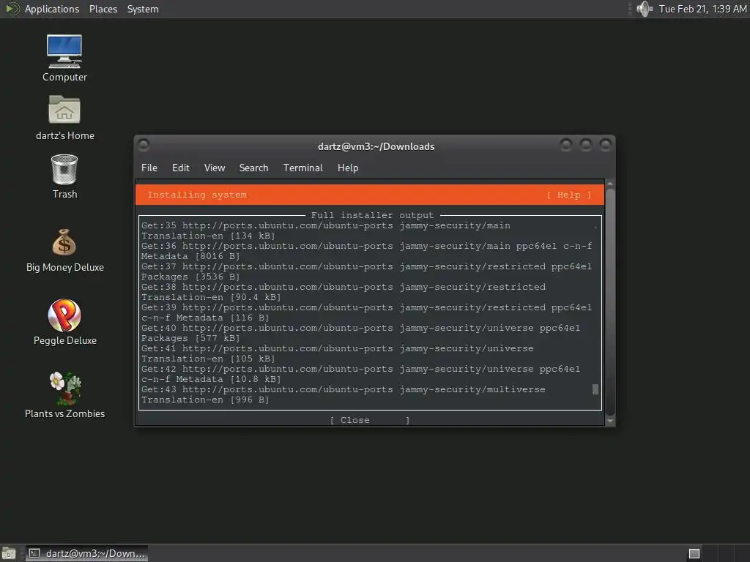Image resolution: width=750 pixels, height=562 pixels.
Task: Click the terminal scrollbar up arrow
Action: (x=610, y=184)
